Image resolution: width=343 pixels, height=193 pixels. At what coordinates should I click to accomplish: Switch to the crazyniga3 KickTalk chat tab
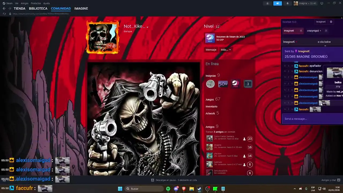tap(313, 31)
